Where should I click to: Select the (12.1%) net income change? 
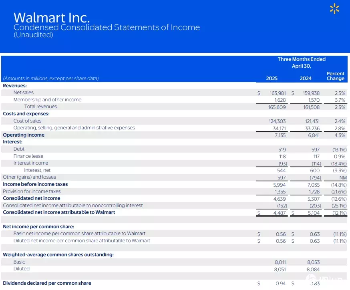(x=340, y=213)
